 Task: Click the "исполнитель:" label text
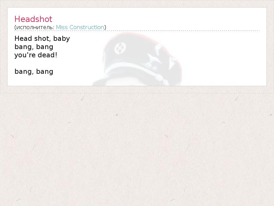point(35,27)
